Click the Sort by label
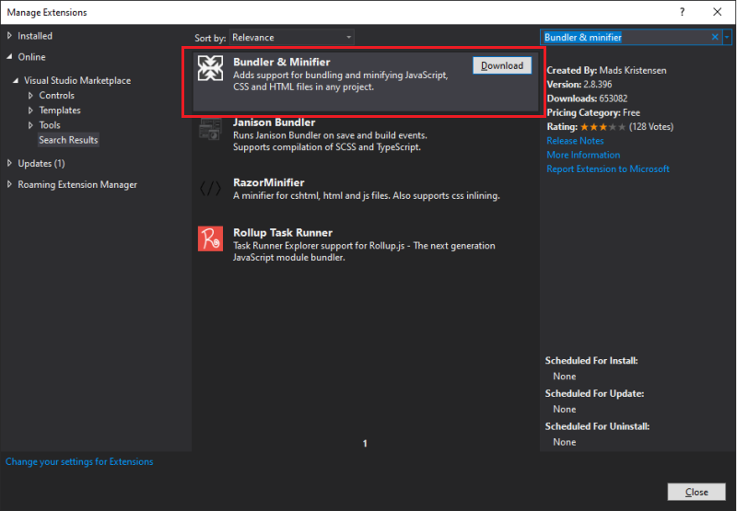737x511 pixels. 210,38
